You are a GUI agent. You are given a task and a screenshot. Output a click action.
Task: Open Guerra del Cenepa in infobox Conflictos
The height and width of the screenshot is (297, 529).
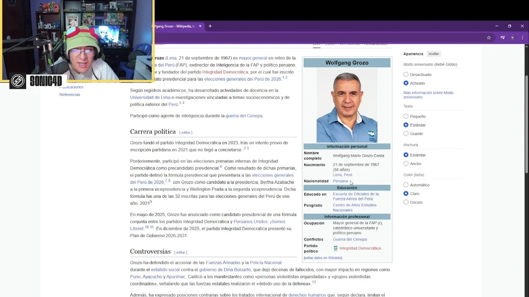[x=350, y=239]
